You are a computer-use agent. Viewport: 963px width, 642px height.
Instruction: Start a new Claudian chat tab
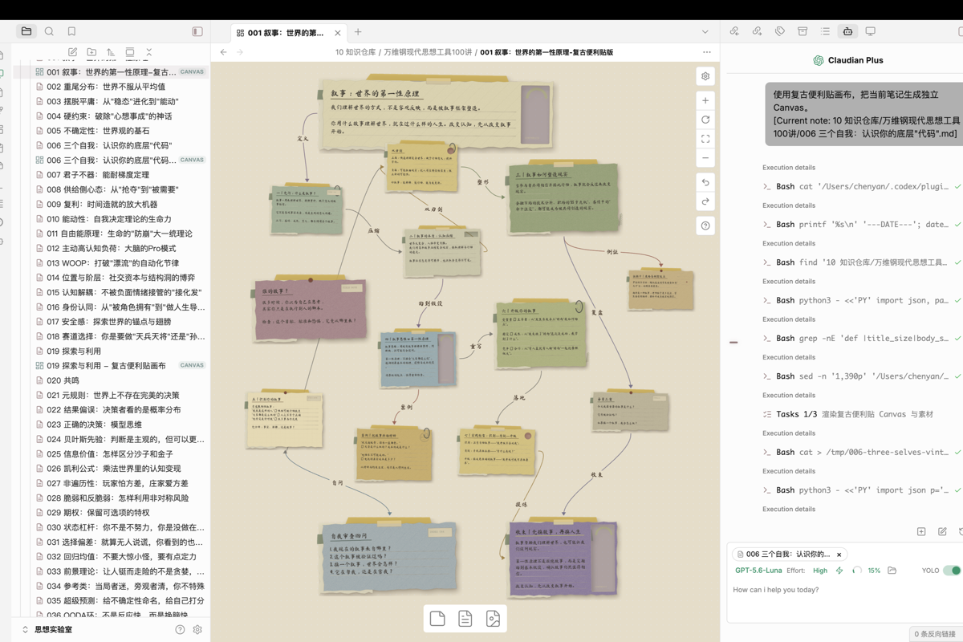click(921, 531)
